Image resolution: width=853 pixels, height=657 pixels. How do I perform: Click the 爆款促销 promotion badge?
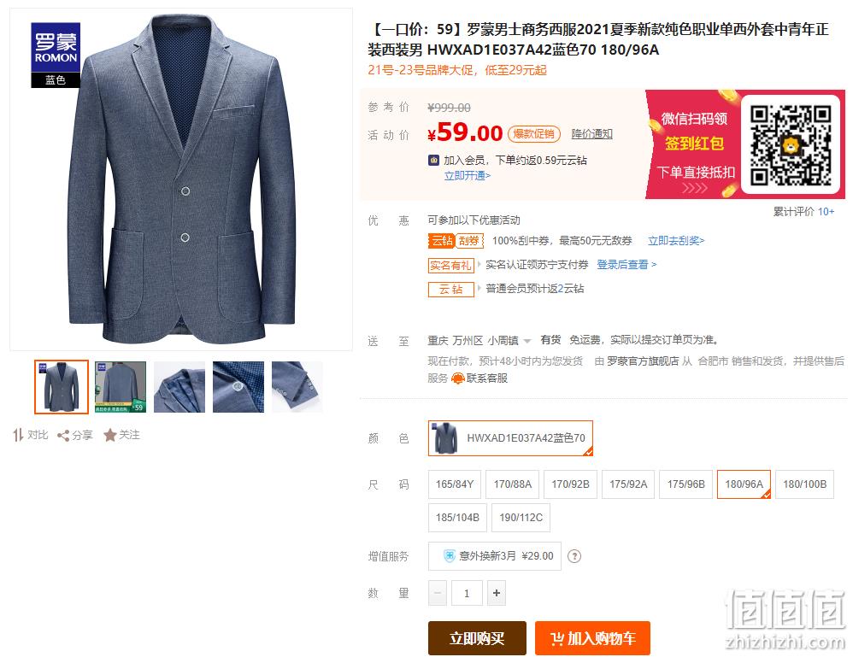[533, 134]
